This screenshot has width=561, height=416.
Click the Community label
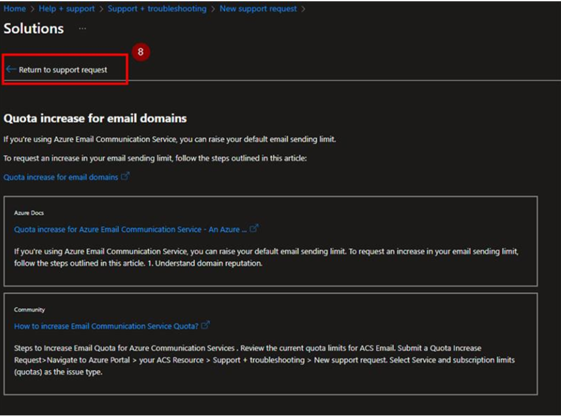click(x=30, y=310)
